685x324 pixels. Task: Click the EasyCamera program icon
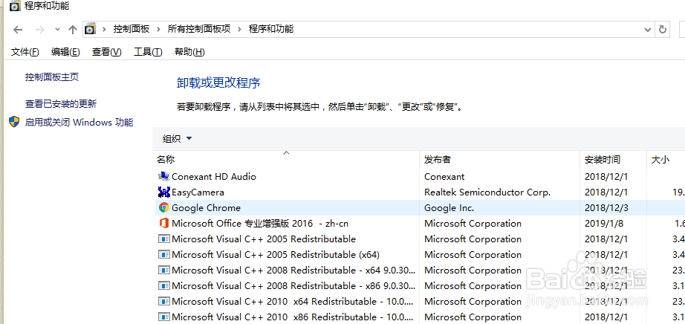(x=163, y=192)
